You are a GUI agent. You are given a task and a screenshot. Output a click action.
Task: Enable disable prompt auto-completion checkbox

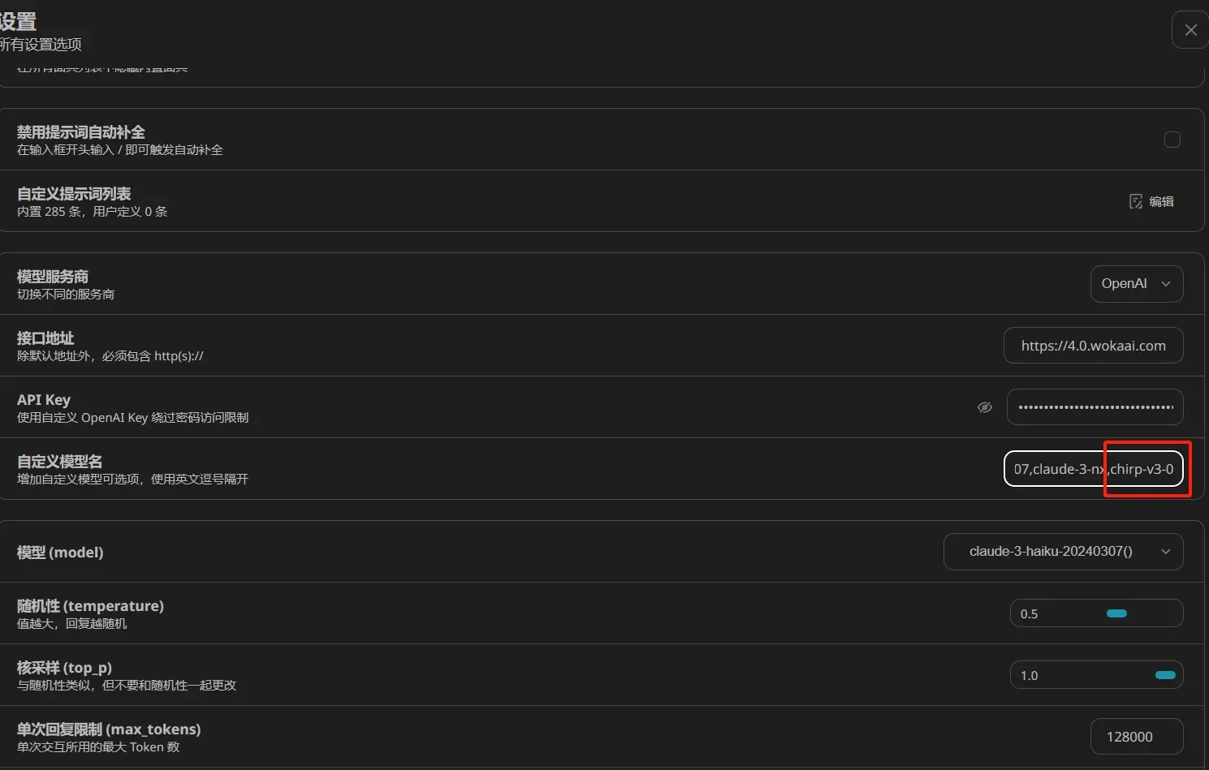[1172, 140]
